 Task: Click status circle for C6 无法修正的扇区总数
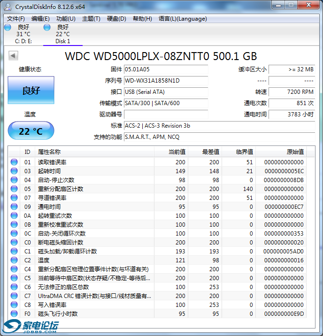click(14, 287)
